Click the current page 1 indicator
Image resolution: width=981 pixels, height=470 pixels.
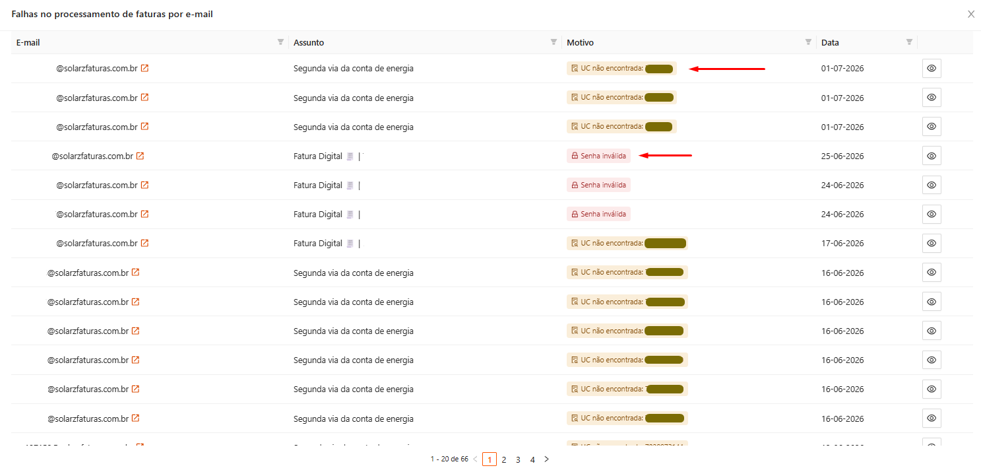point(490,459)
